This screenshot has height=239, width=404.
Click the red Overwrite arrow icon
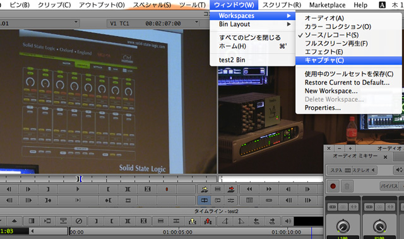(x=231, y=189)
